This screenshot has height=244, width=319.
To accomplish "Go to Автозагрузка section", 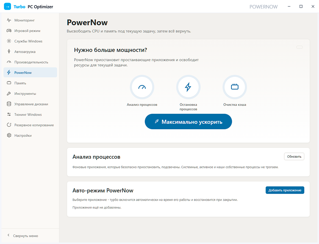I will [30, 52].
